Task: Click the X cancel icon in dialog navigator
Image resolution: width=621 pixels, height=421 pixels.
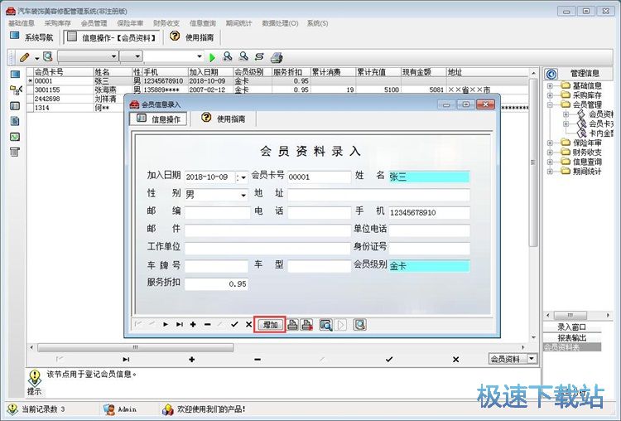Action: (248, 325)
